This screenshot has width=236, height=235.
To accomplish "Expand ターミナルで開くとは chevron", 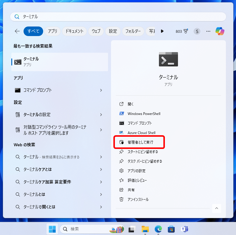I will (x=101, y=207).
